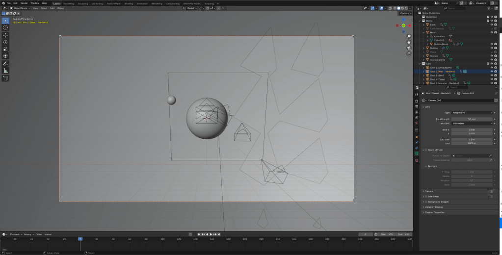This screenshot has height=255, width=502.
Task: Enable the Depth of Field checkbox
Action: point(426,150)
